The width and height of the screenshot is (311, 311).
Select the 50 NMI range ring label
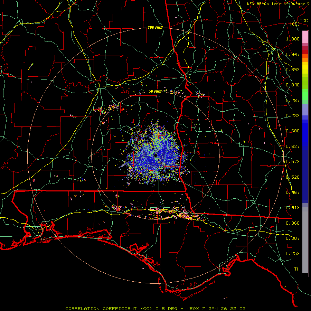pos(155,91)
